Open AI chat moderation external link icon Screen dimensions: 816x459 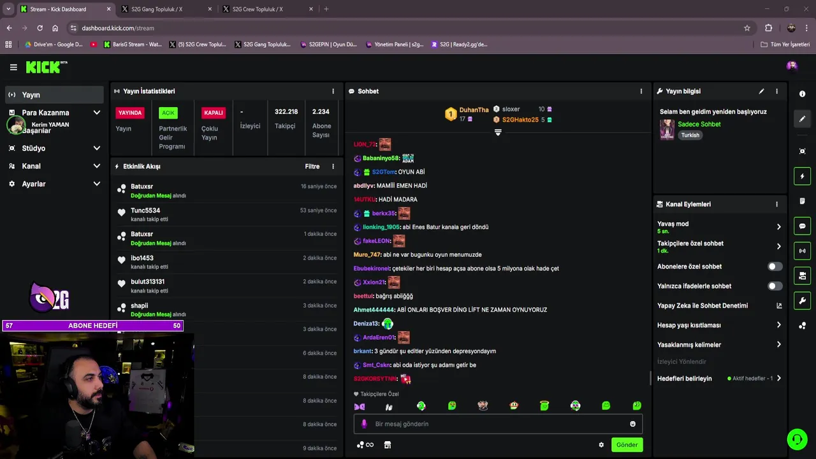click(x=778, y=306)
